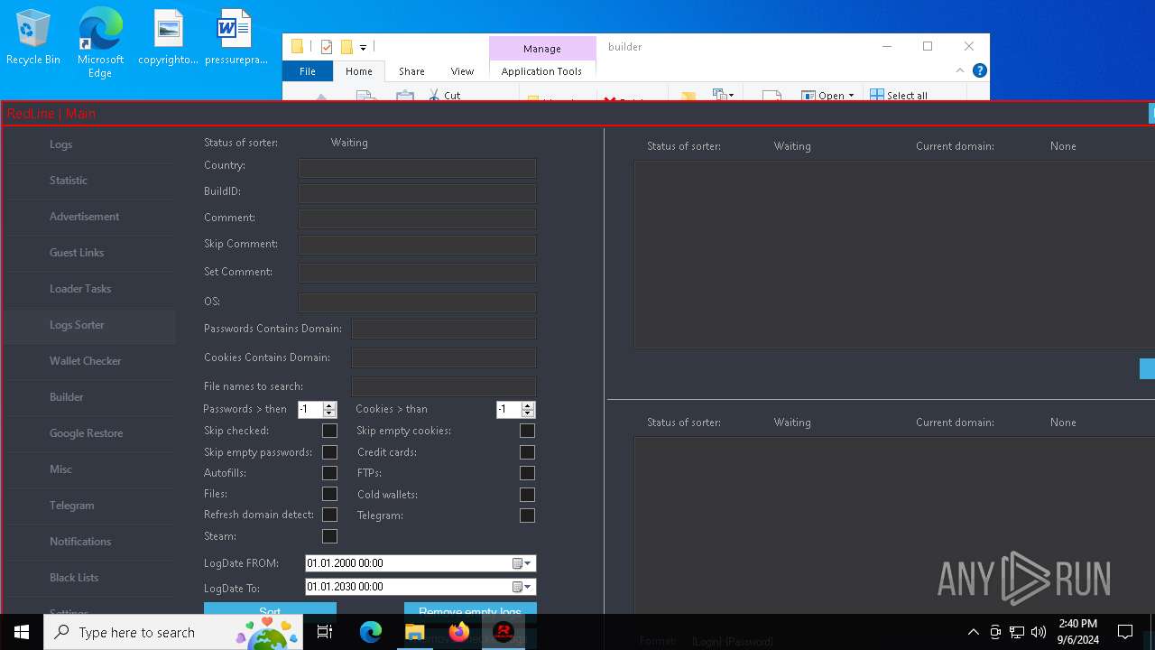Enable the Autofills checkbox

[329, 473]
